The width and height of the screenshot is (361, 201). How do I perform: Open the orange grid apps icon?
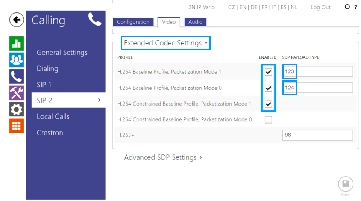point(17,126)
